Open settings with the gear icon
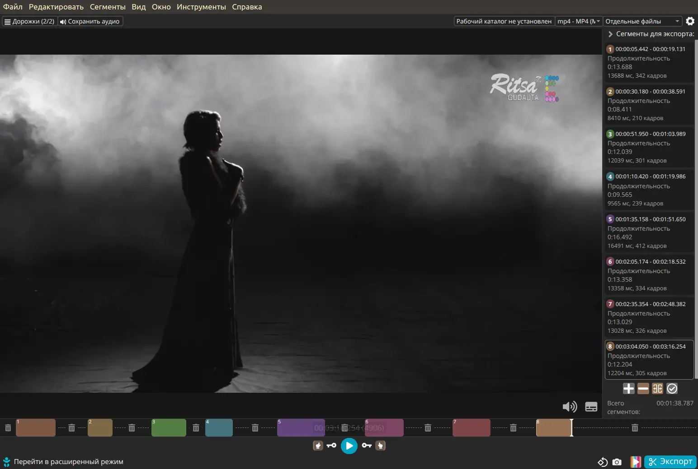 pyautogui.click(x=690, y=21)
